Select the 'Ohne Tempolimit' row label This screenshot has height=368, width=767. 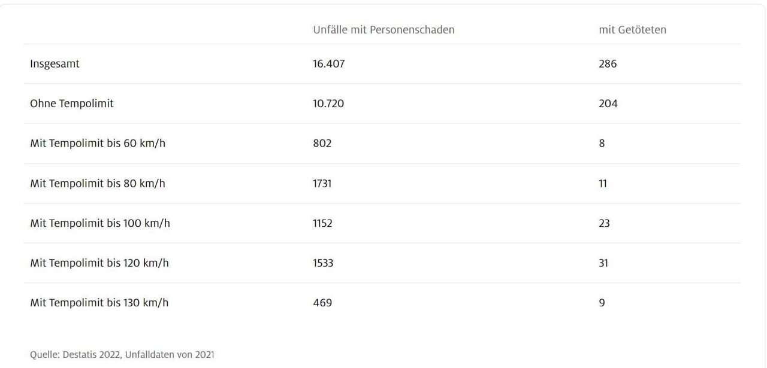click(71, 104)
